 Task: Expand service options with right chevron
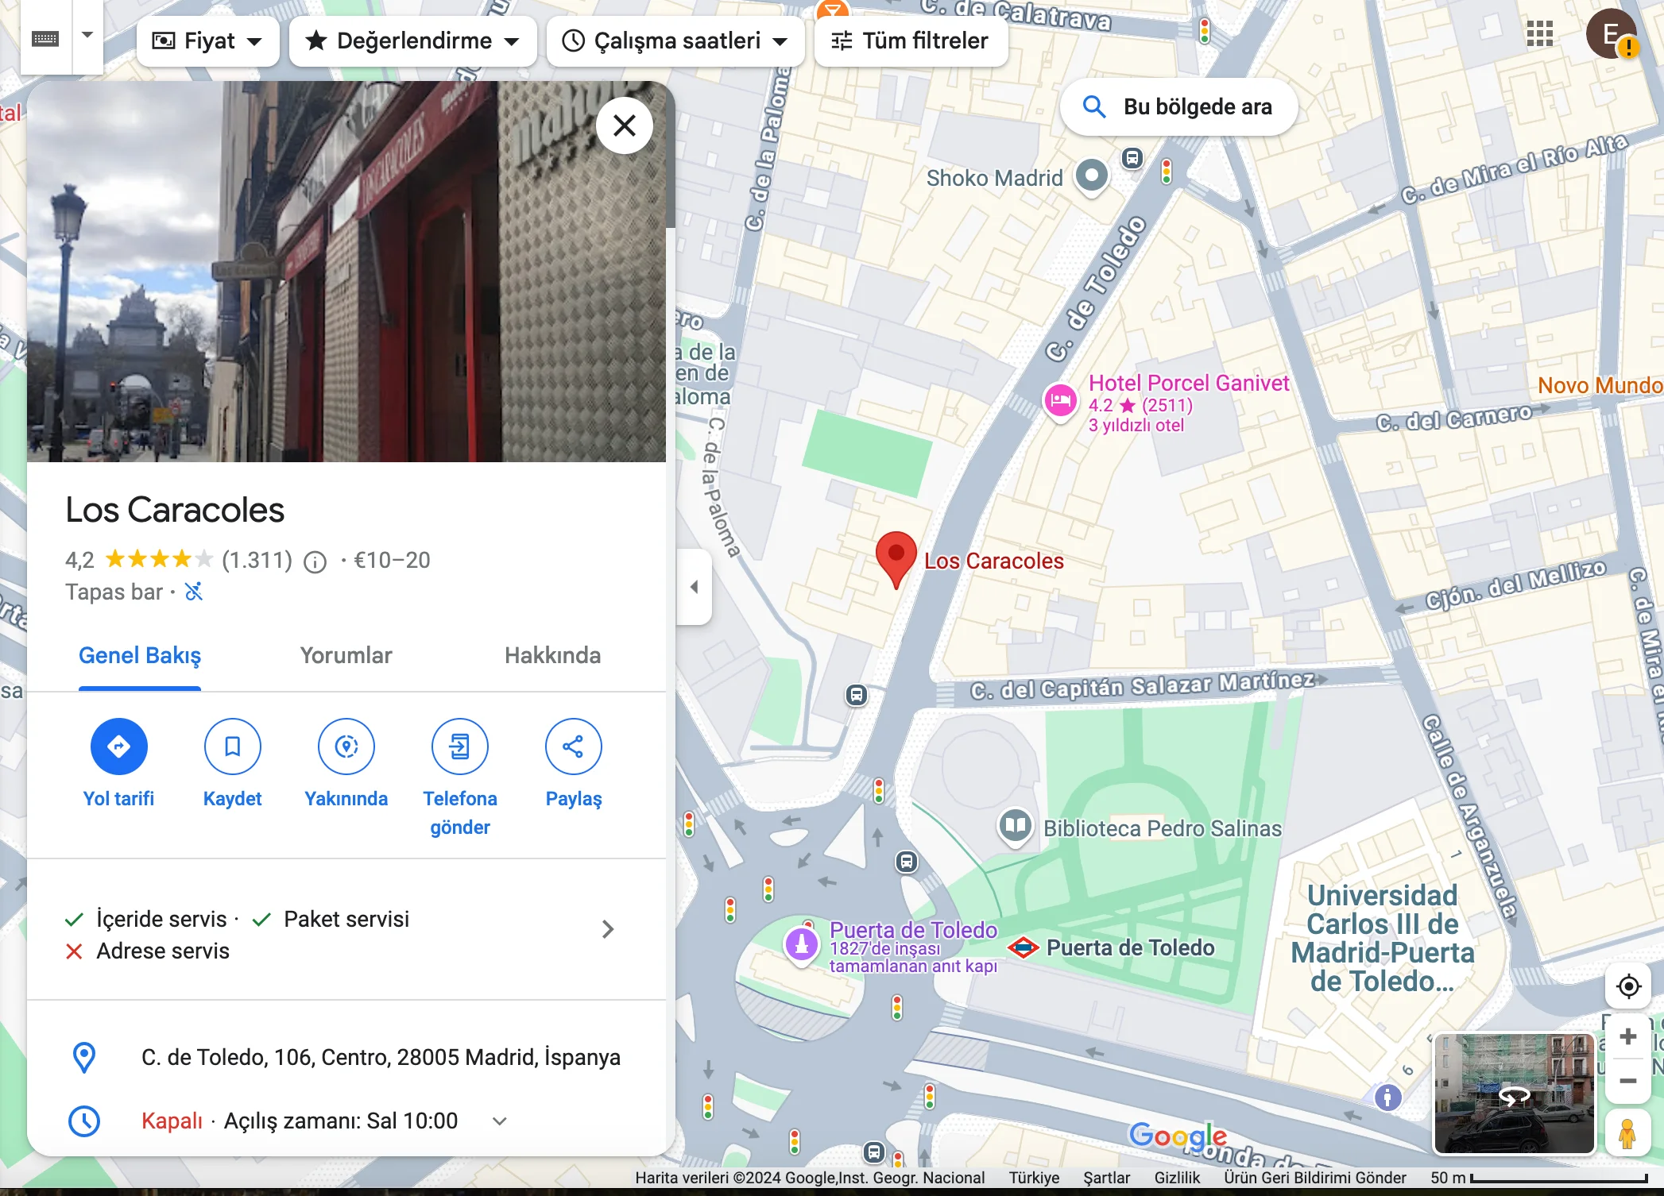[608, 929]
